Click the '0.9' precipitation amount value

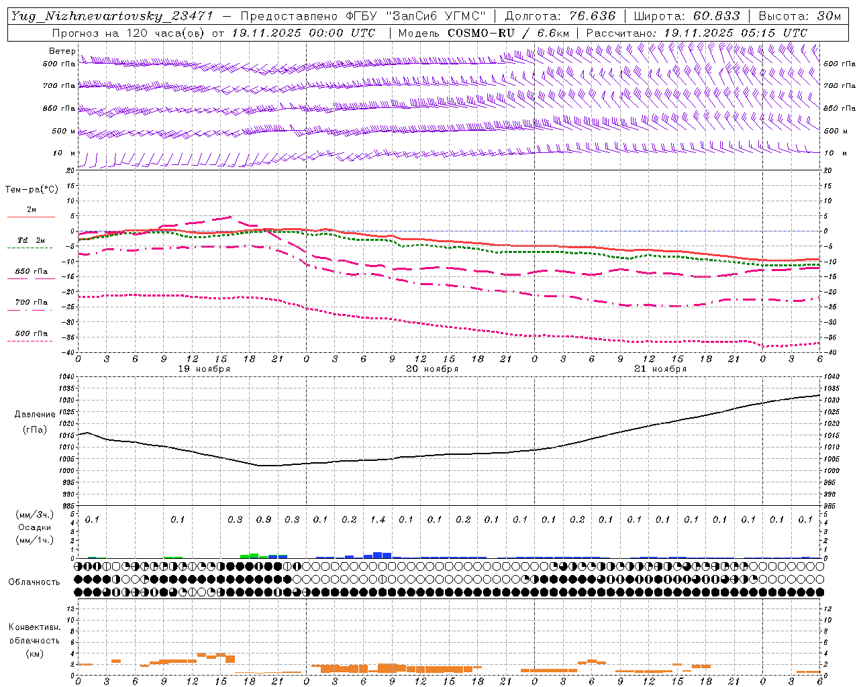click(x=264, y=519)
